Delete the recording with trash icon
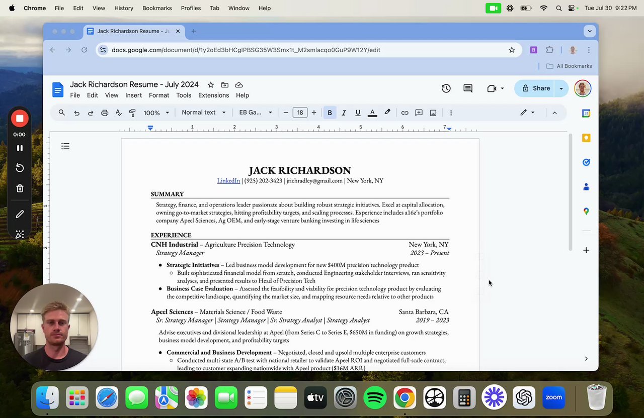Image resolution: width=644 pixels, height=418 pixels. (x=20, y=188)
